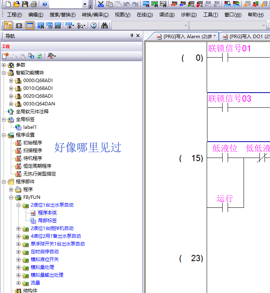
Task: Click the 联锁信号01 ladder contact
Action: 225,57
